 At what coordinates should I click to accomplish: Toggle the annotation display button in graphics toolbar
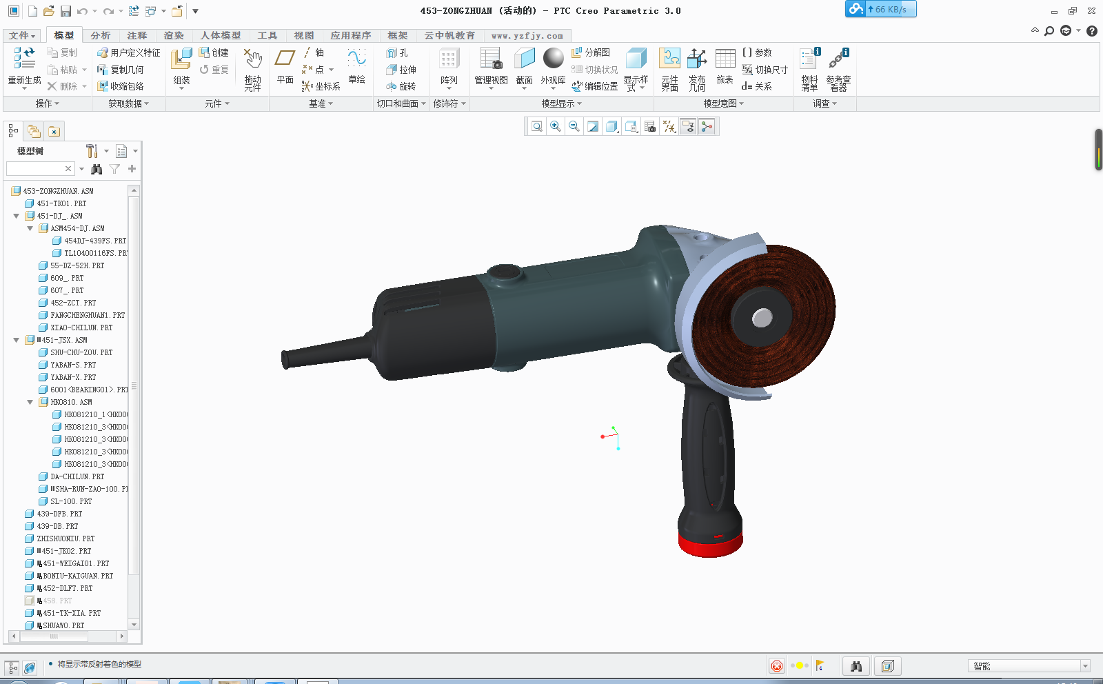click(688, 126)
